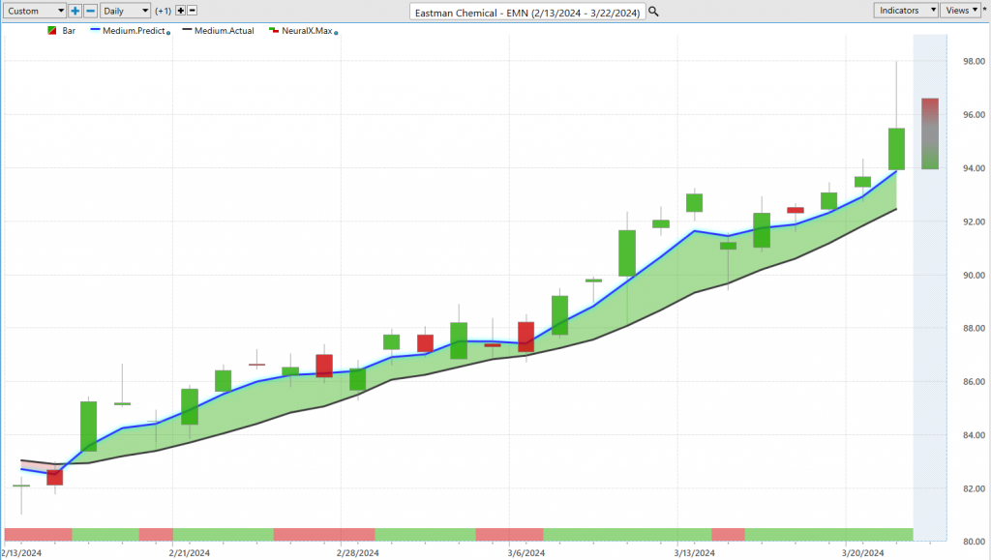Click the 2/13/2024 date axis label
This screenshot has height=560, width=991.
(21, 553)
